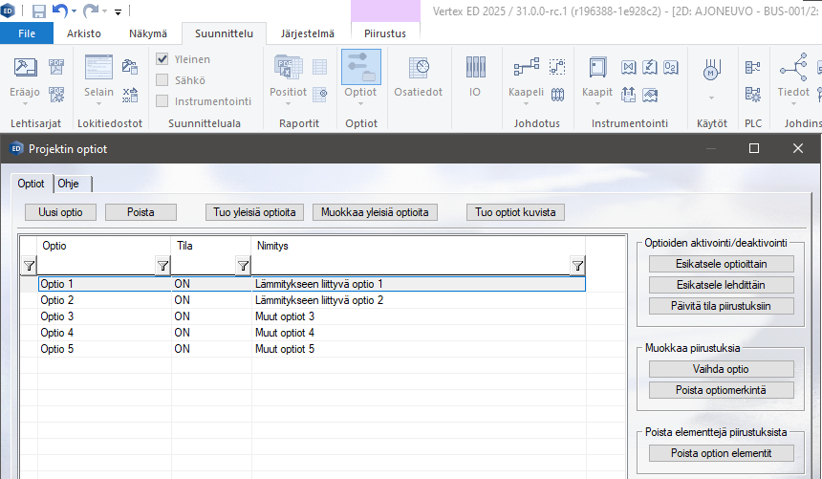Click the Esikatsele optioittain button
822x479 pixels.
pyautogui.click(x=721, y=264)
